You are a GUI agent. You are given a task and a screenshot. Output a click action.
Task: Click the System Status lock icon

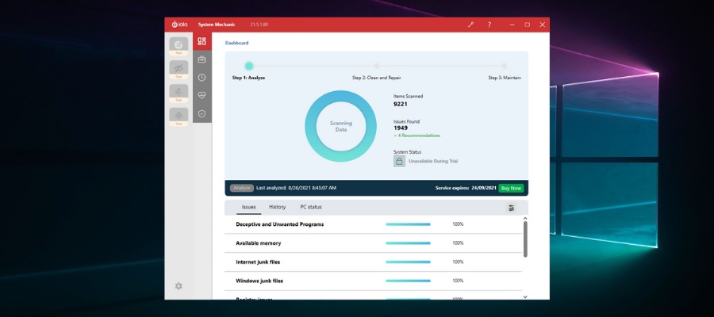click(399, 161)
